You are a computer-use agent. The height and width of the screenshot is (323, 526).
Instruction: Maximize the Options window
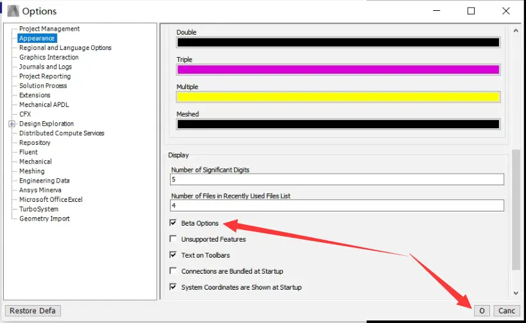click(471, 11)
